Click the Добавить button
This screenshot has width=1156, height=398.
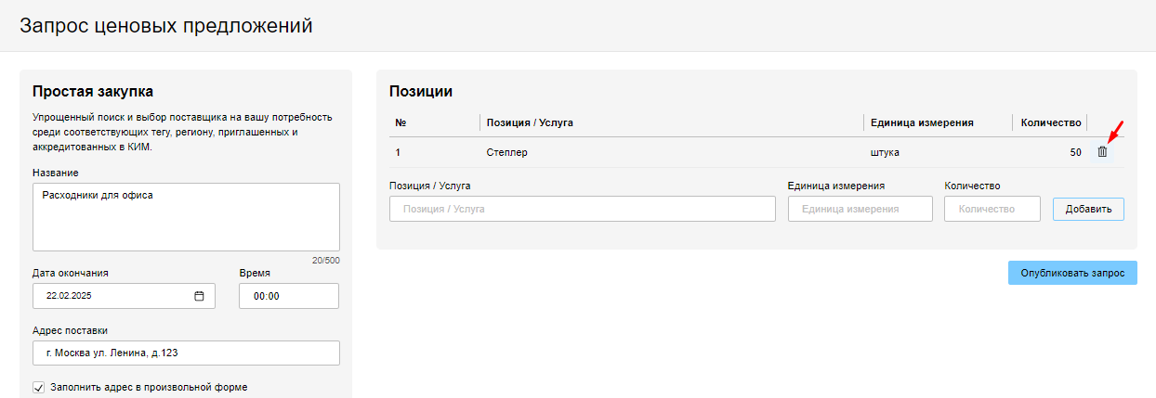(1088, 209)
